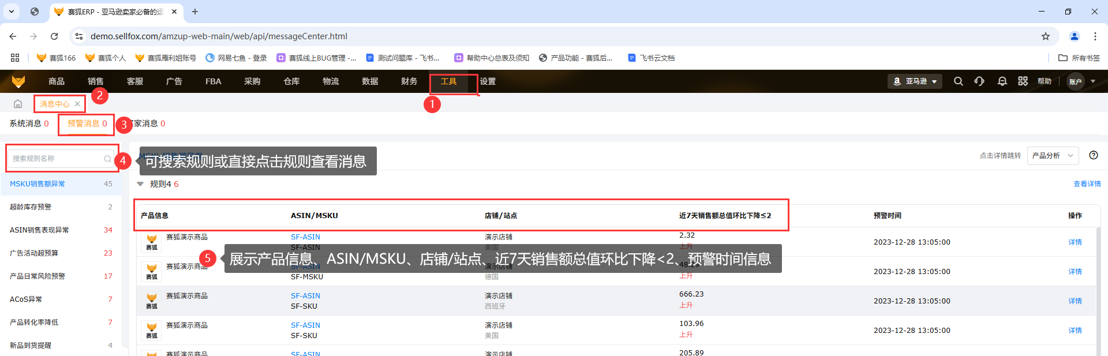Open account dropdown arrow next to avatar
The height and width of the screenshot is (356, 1108).
[x=1093, y=81]
